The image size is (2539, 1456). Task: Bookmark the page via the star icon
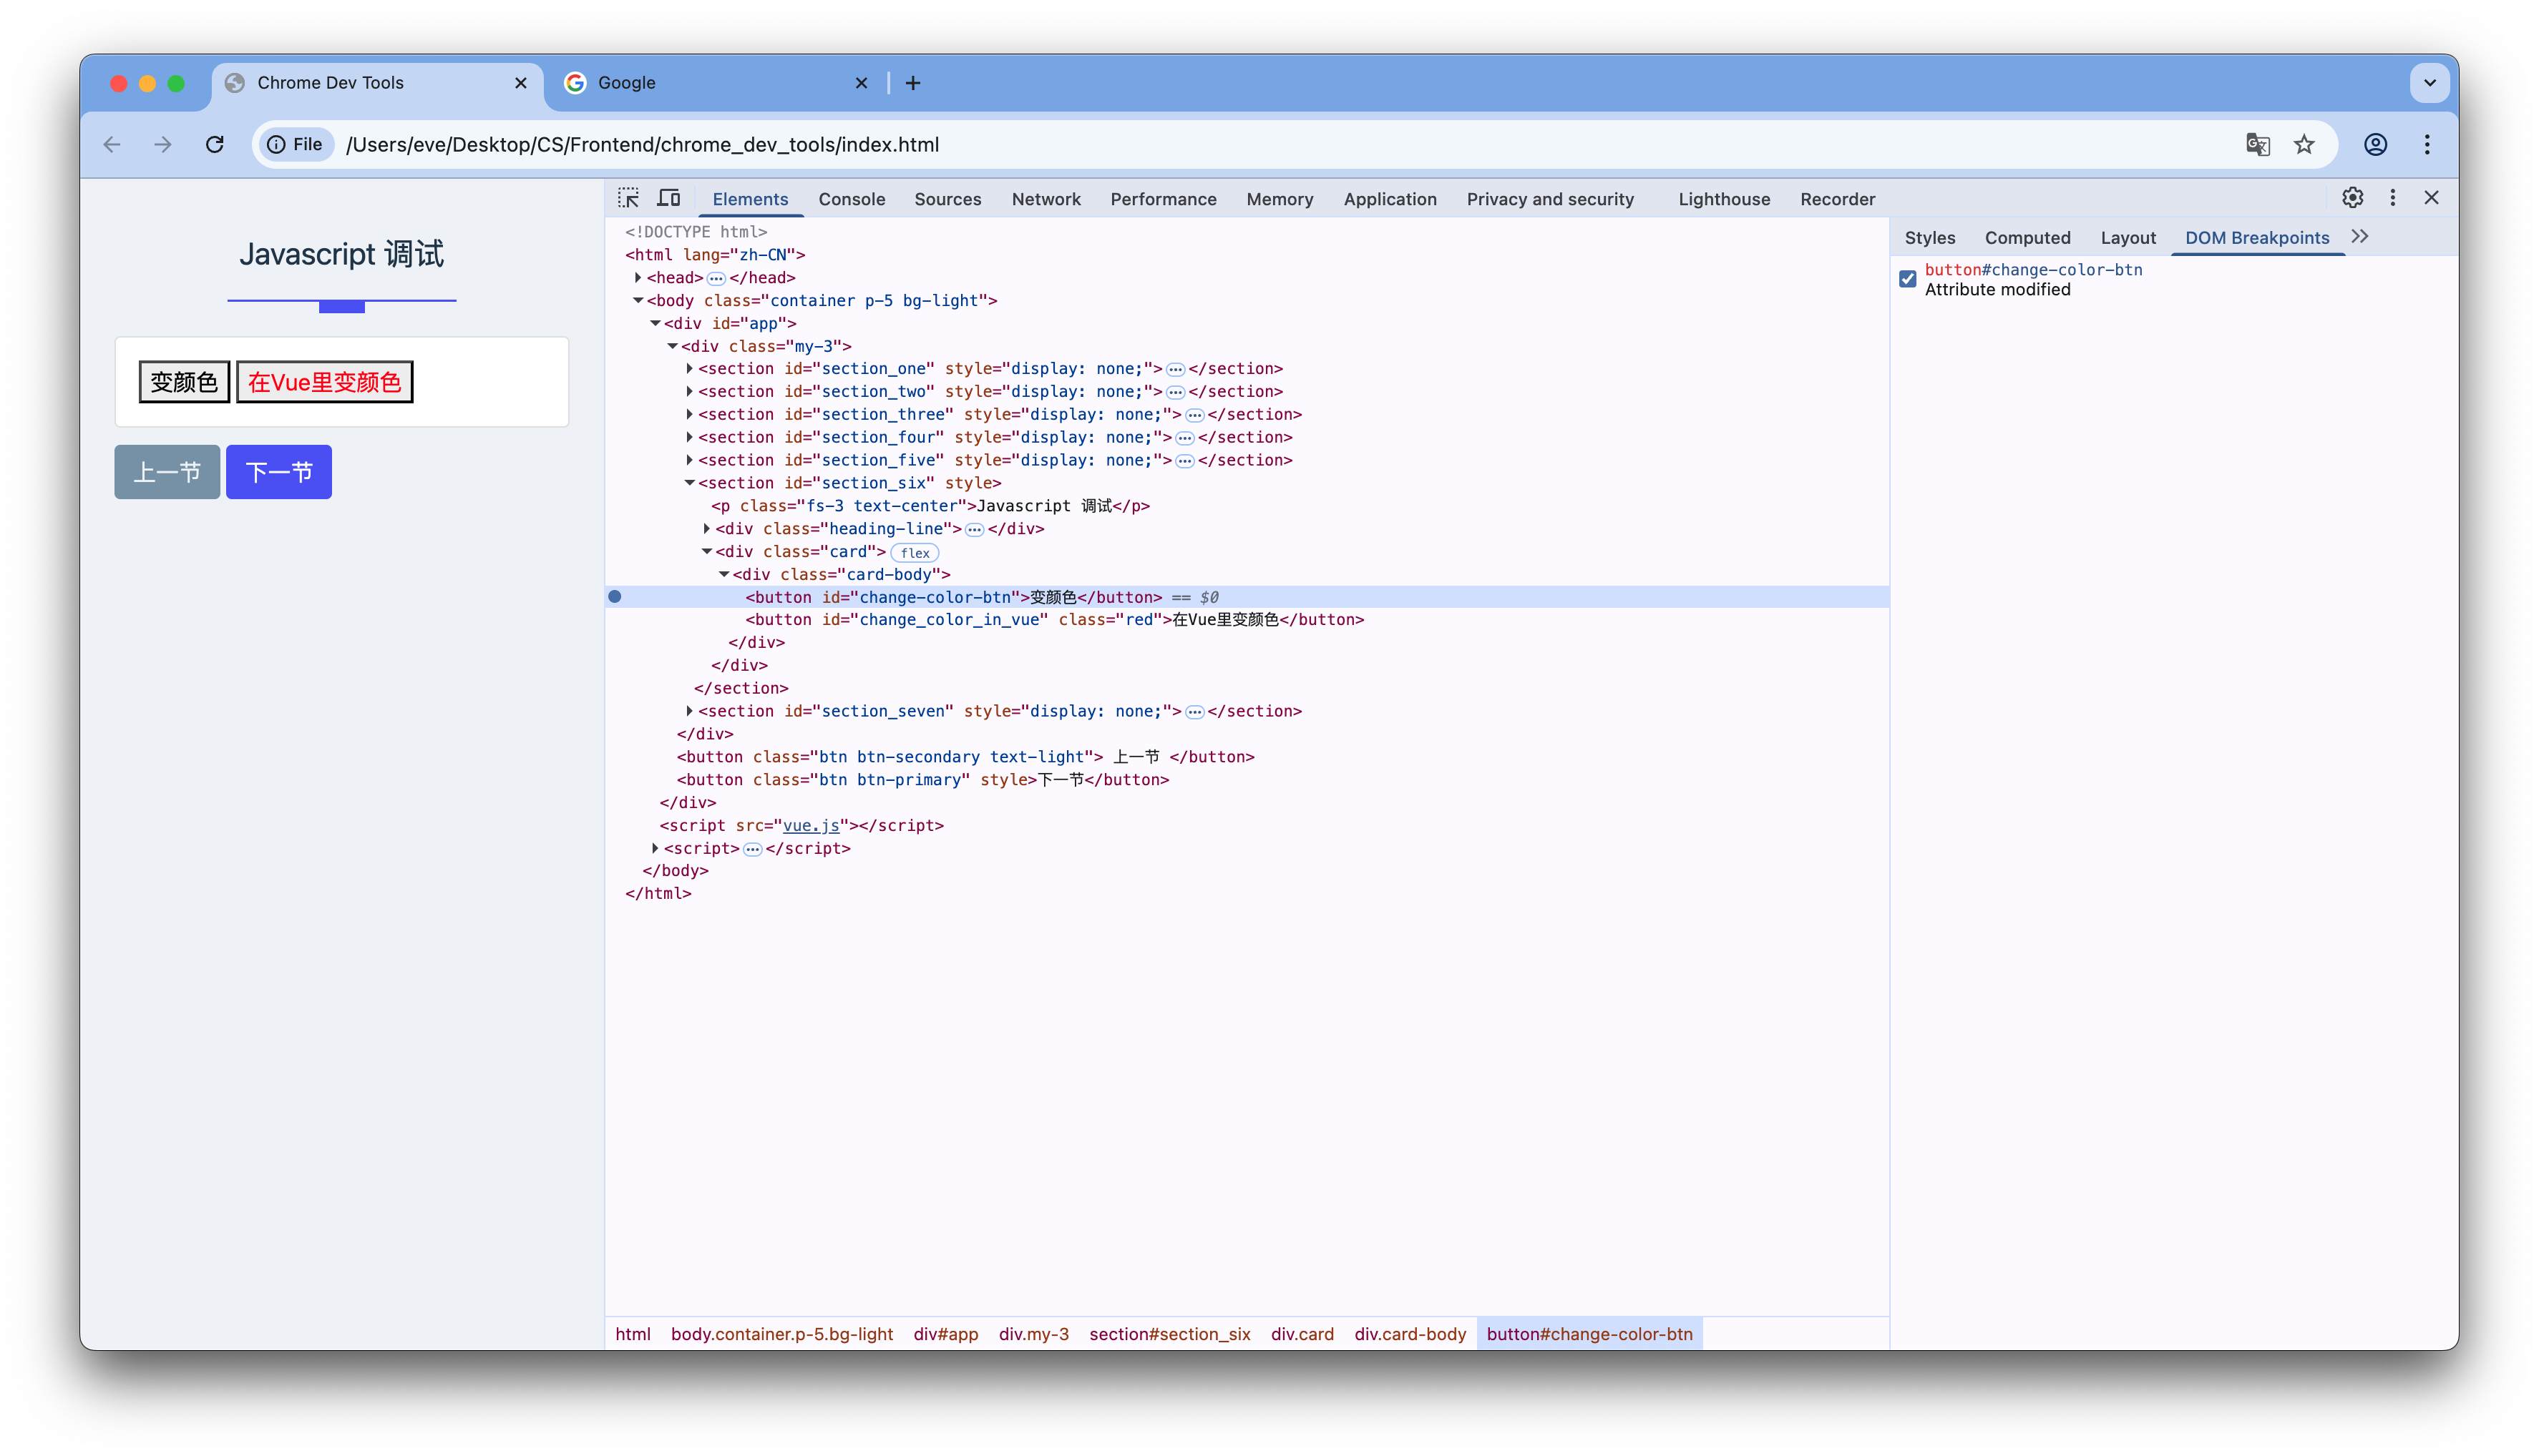(x=2304, y=144)
